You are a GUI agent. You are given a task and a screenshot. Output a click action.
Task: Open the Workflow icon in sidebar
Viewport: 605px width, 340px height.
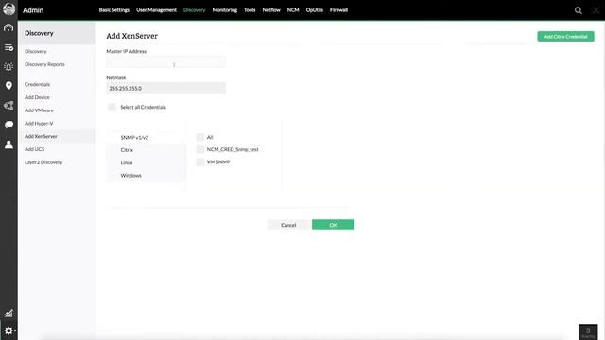tap(9, 105)
